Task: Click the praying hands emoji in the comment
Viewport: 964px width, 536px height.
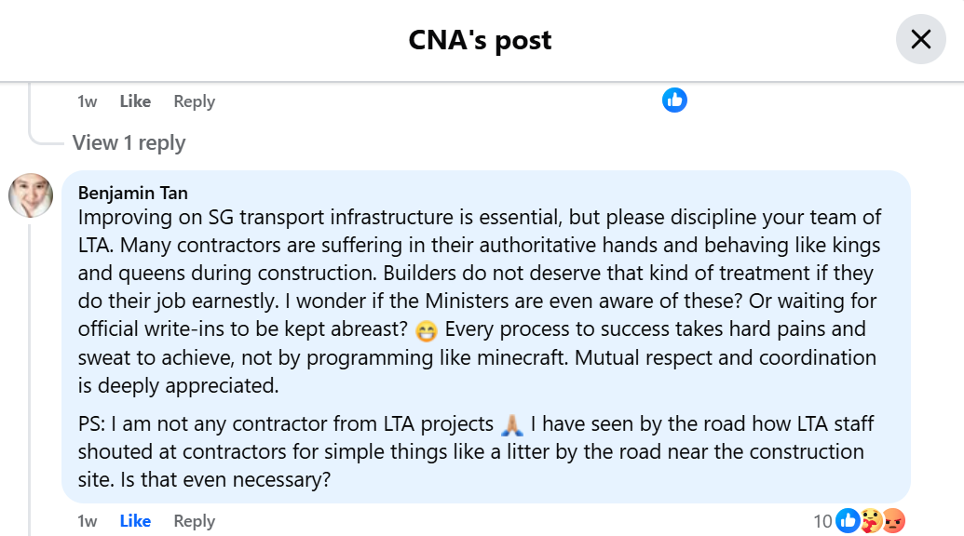Action: (x=512, y=425)
